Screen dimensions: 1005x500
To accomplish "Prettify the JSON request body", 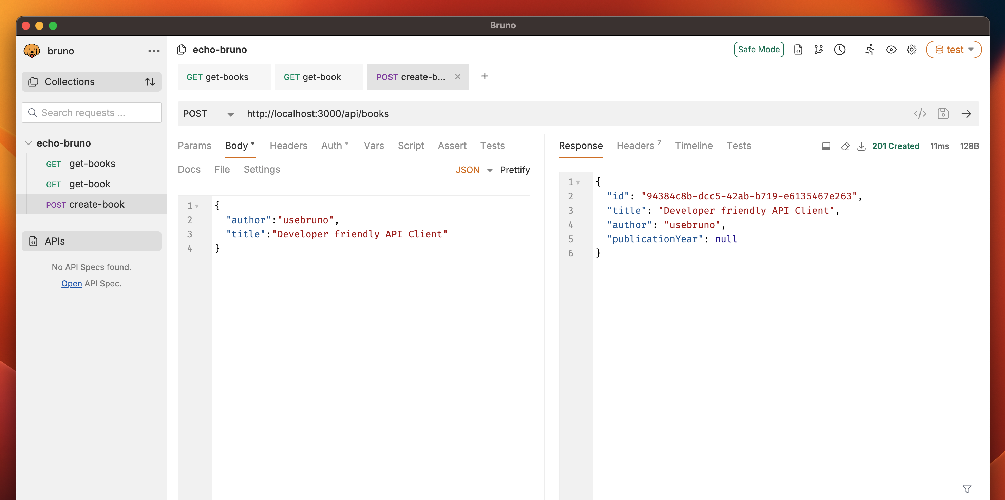I will coord(515,170).
